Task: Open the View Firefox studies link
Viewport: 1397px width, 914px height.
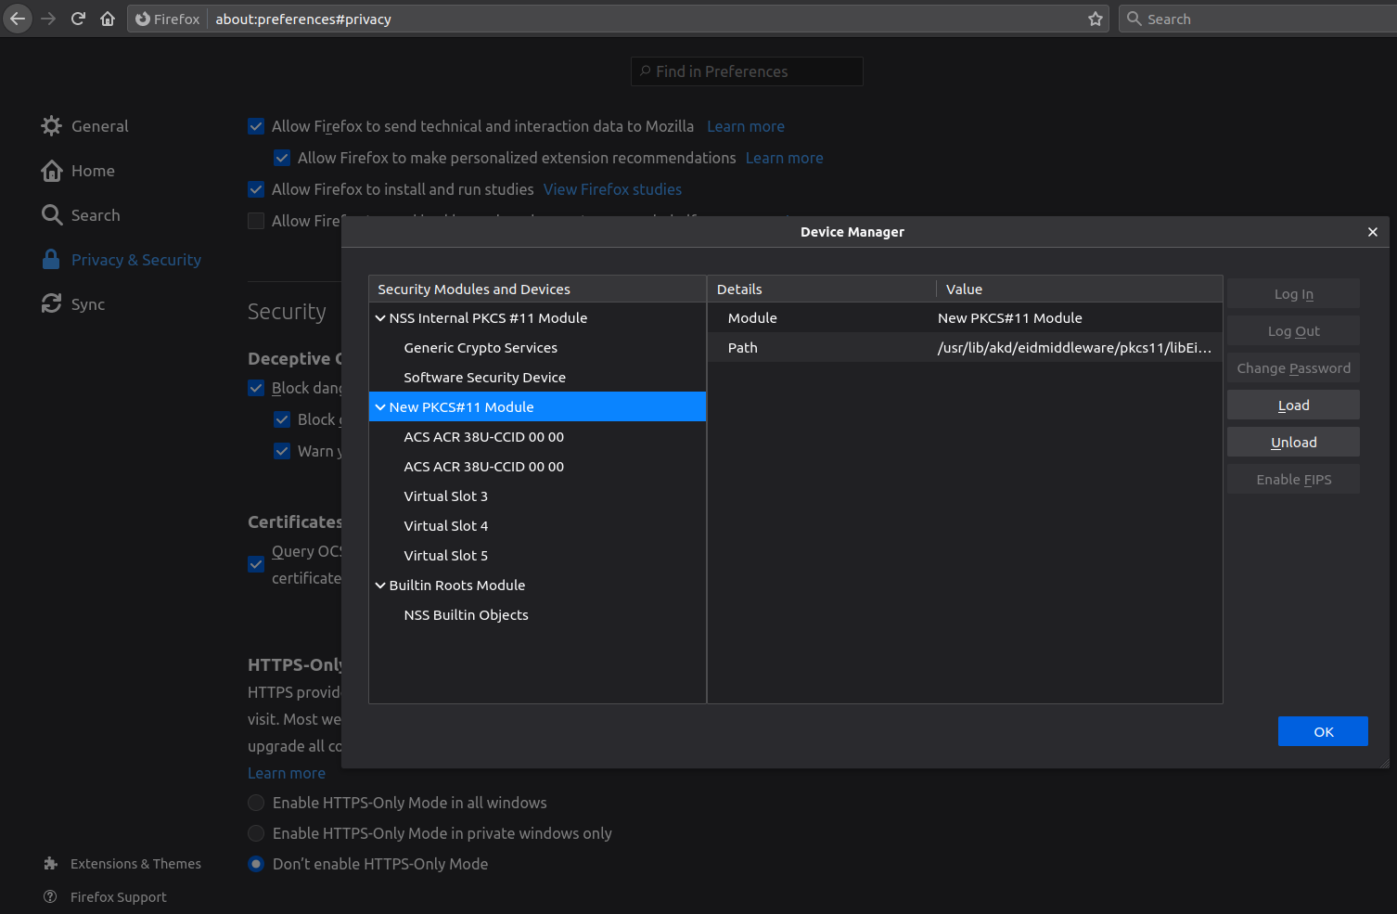Action: 612,189
